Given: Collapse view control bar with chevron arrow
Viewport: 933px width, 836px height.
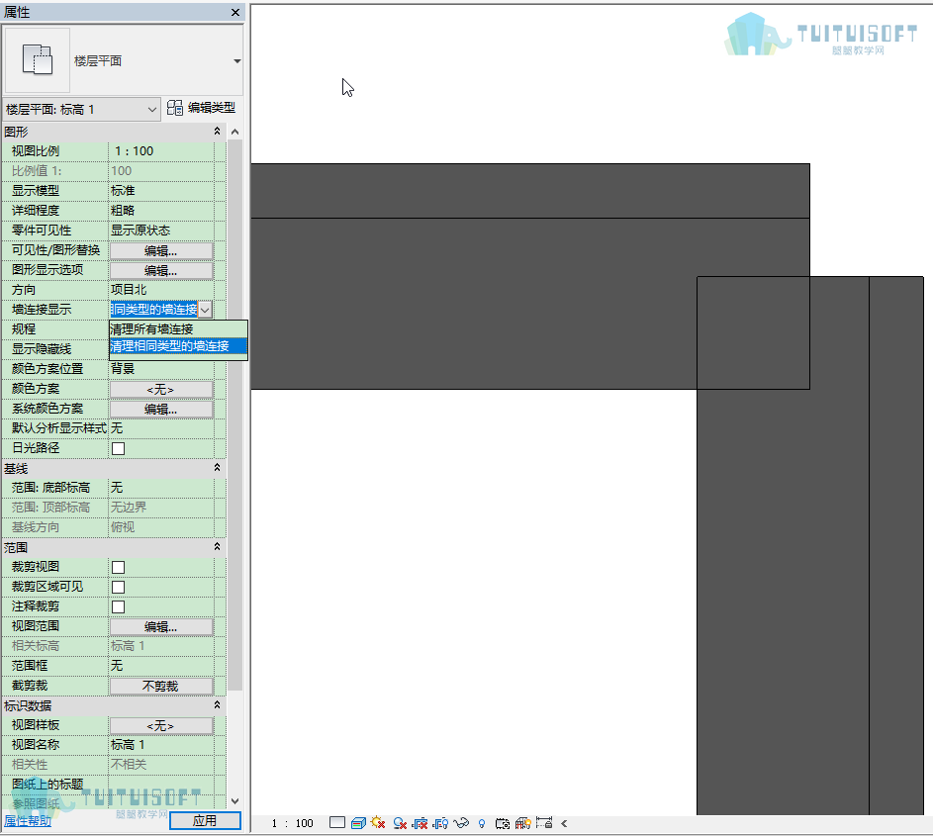Looking at the screenshot, I should tap(564, 823).
